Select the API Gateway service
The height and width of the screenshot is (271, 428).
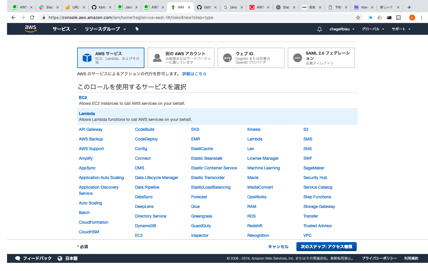[91, 129]
